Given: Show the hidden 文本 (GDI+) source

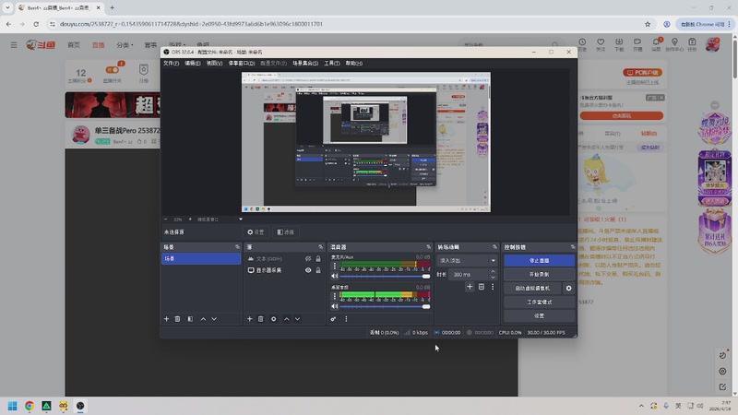Looking at the screenshot, I should pos(308,259).
